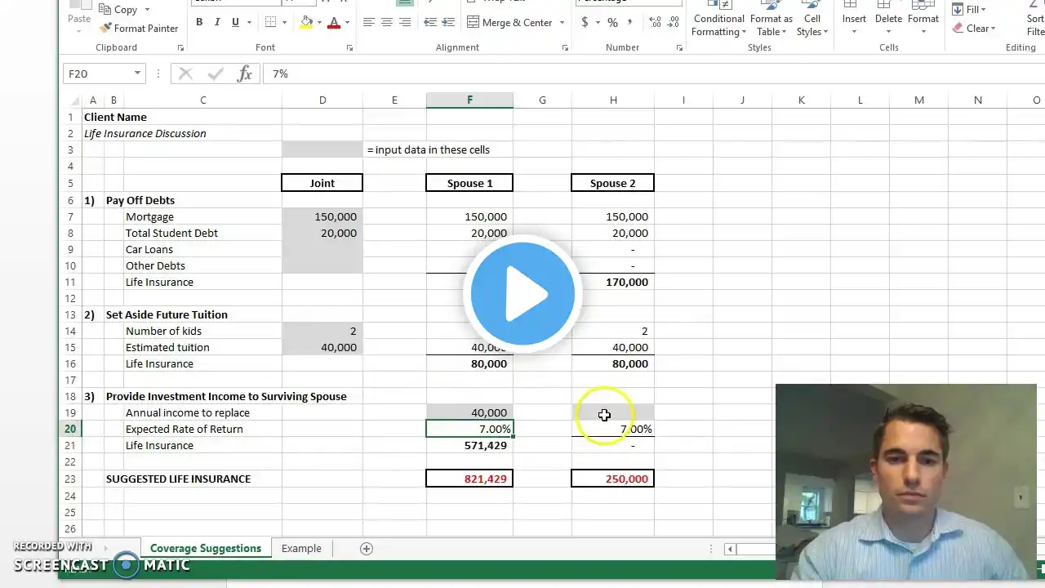
Task: Open the Number group dialog launcher
Action: tap(679, 48)
